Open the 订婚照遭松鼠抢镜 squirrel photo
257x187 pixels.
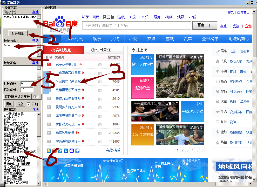point(180,76)
